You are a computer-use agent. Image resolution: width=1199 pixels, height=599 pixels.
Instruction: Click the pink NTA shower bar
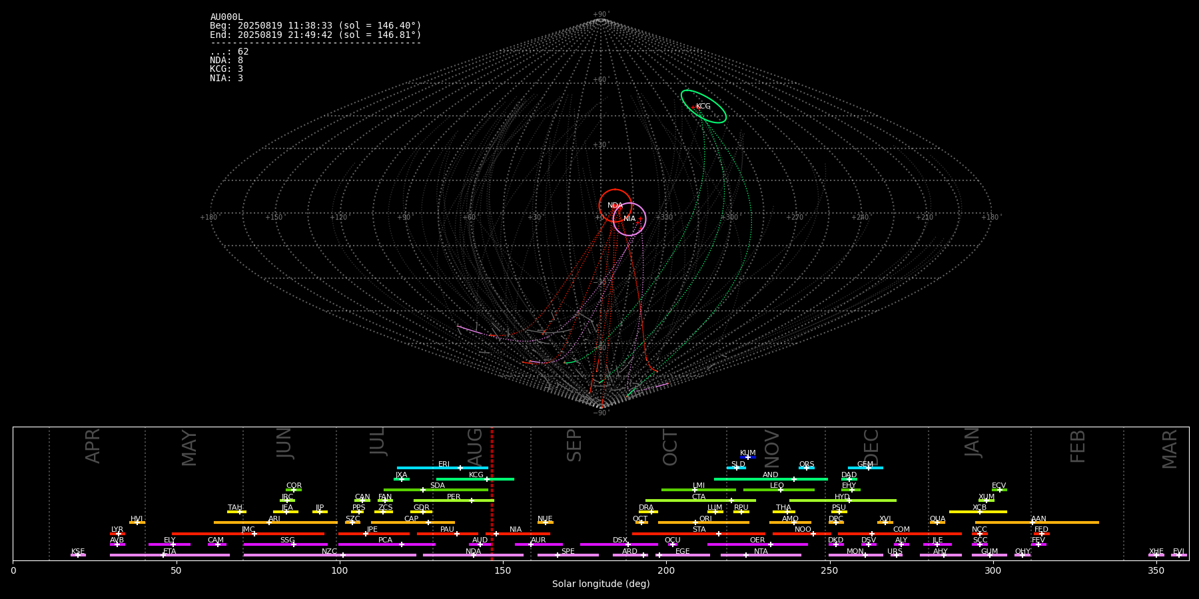coord(761,555)
